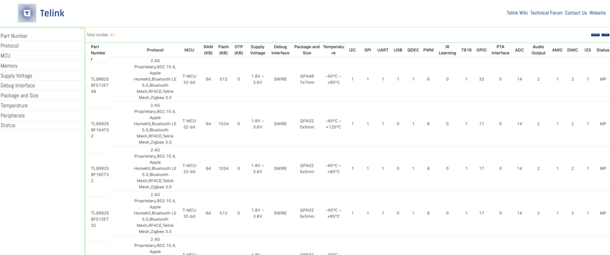Click the left dark blue button above table
Image resolution: width=610 pixels, height=255 pixels.
pos(595,35)
